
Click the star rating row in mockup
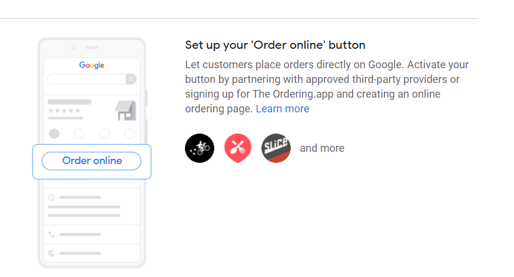(x=64, y=111)
